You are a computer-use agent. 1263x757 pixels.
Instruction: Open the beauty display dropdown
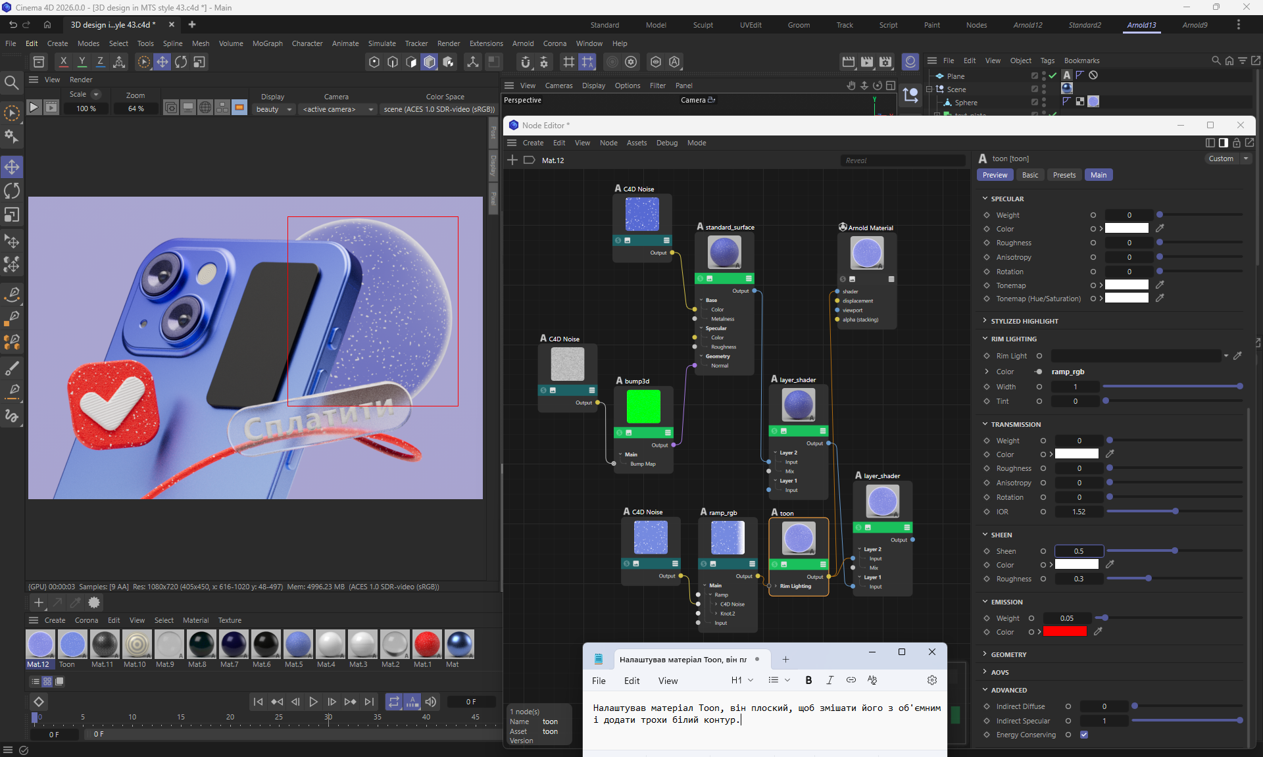pos(274,109)
